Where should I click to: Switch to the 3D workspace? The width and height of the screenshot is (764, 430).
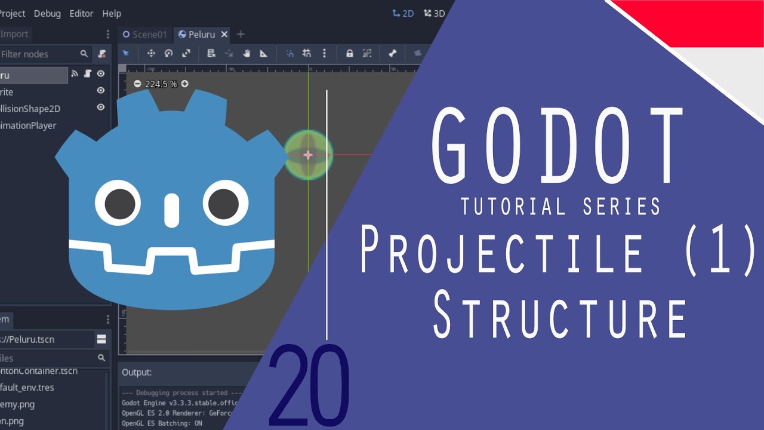click(x=434, y=13)
